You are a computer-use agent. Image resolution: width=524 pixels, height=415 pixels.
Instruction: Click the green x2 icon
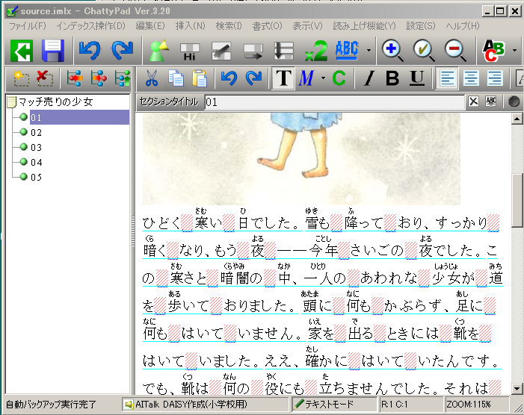315,51
